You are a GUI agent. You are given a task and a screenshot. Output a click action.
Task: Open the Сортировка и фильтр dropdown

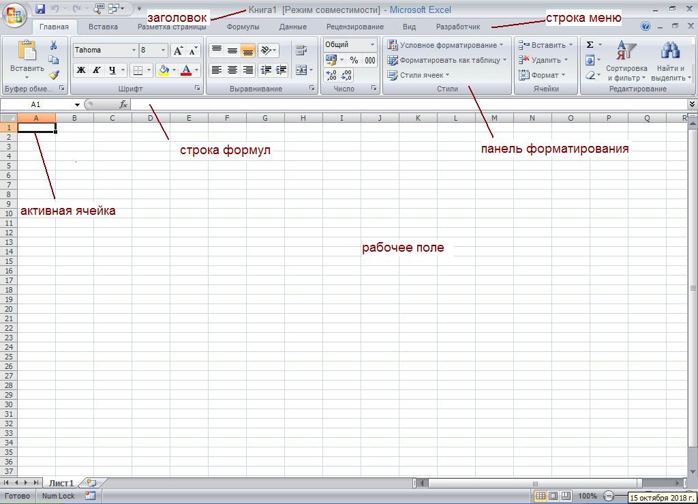(x=626, y=61)
